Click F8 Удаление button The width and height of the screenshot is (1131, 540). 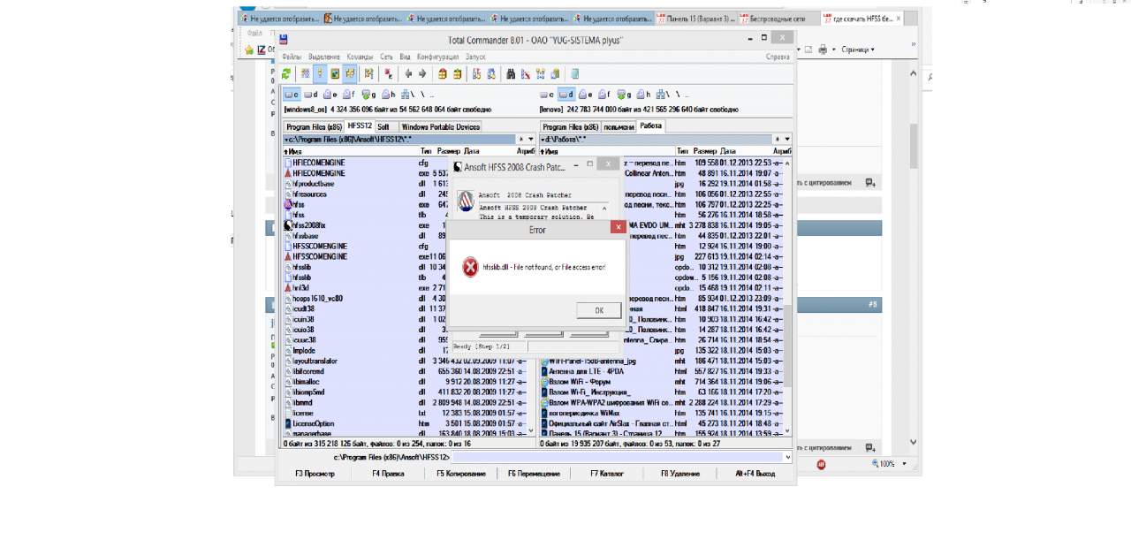click(x=680, y=474)
